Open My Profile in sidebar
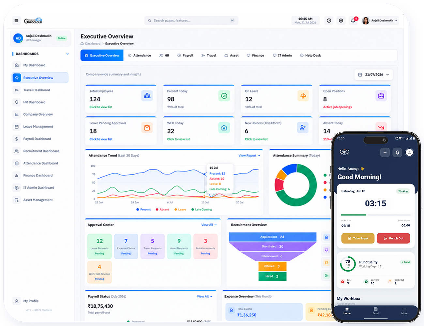This screenshot has height=326, width=424. point(31,301)
